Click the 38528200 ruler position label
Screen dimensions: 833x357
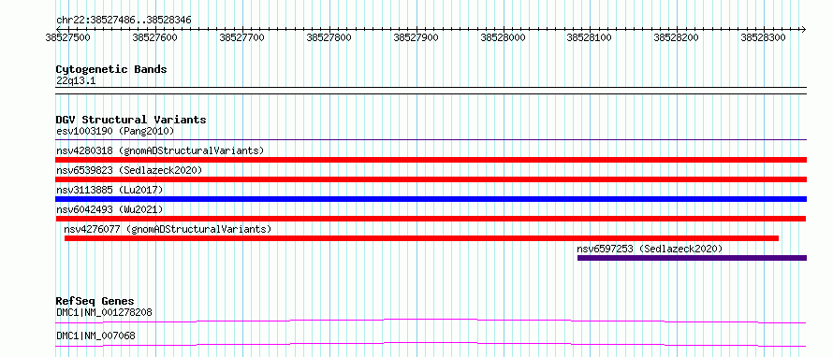point(676,37)
